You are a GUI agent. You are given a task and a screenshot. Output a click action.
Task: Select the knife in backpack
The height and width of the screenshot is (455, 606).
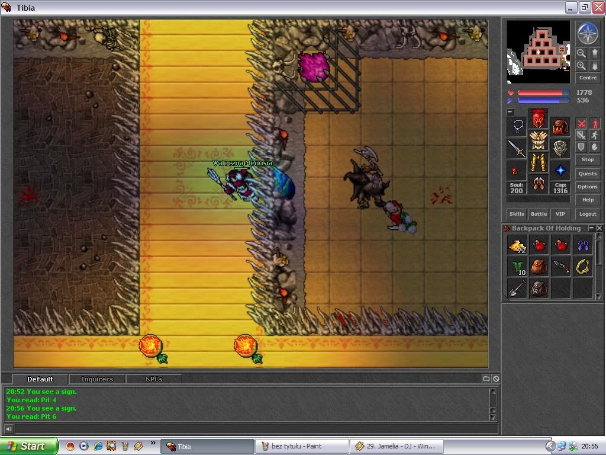pos(561,267)
